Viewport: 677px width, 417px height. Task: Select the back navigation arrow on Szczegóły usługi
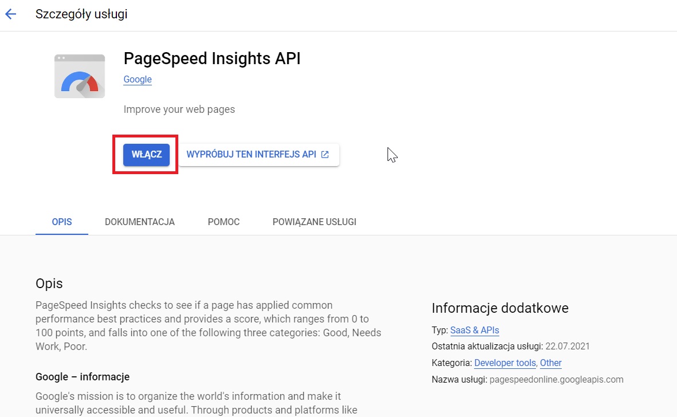coord(10,14)
